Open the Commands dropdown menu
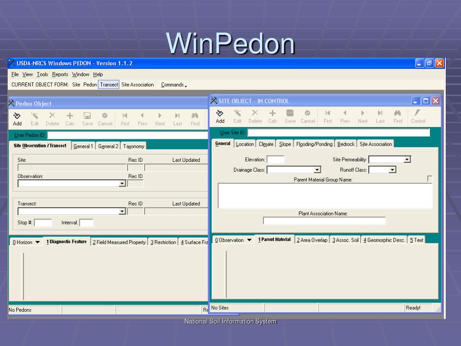Viewport: 461px width, 346px height. point(174,85)
